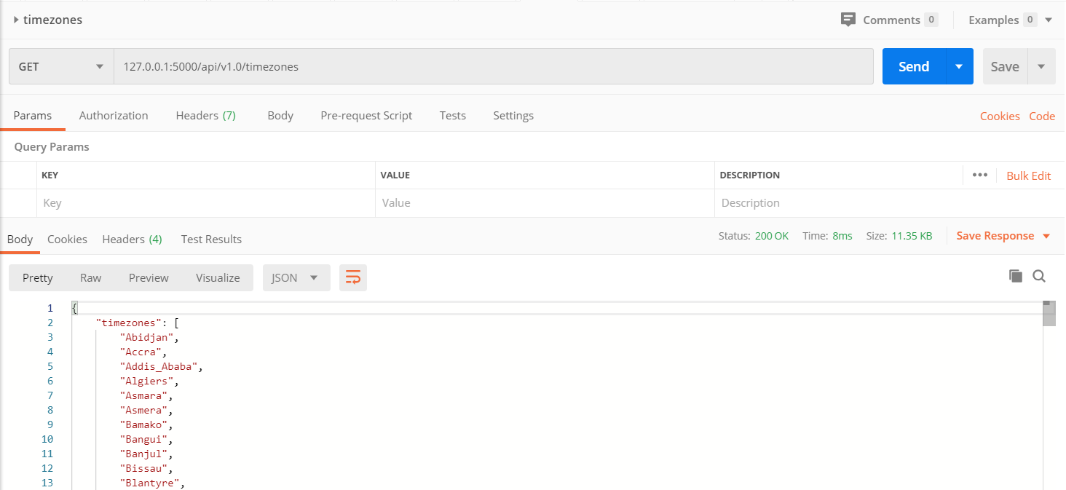Open the Headers (7) request tab
Image resolution: width=1066 pixels, height=490 pixels.
[206, 115]
